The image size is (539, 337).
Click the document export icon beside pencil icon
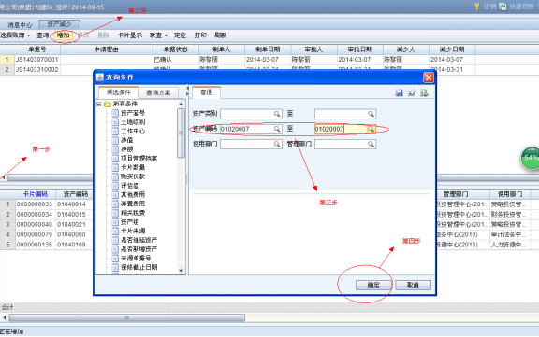click(x=424, y=92)
